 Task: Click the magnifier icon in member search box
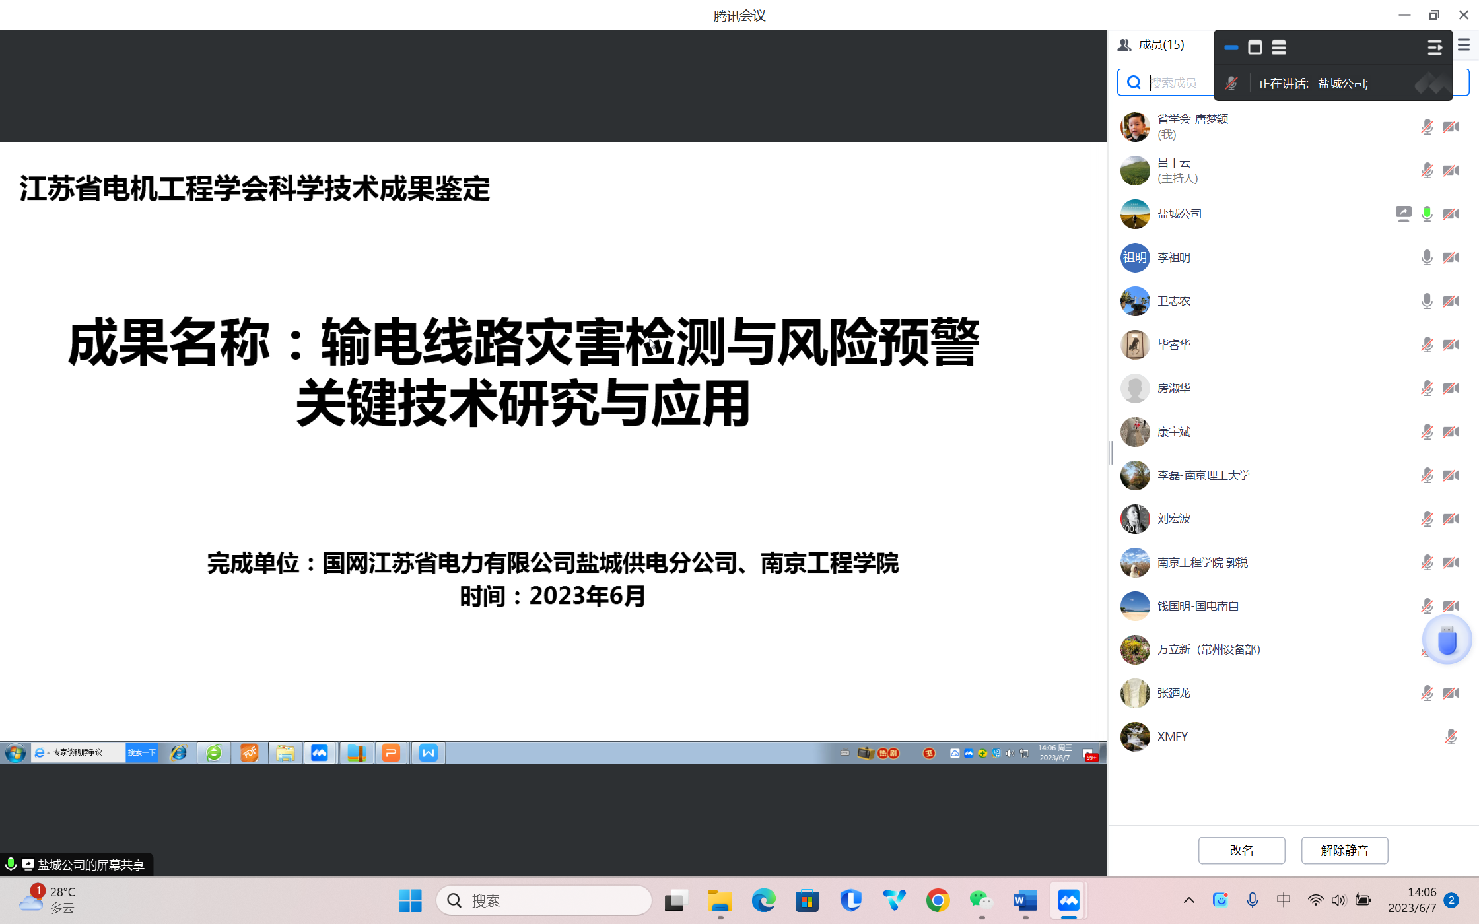pos(1134,82)
